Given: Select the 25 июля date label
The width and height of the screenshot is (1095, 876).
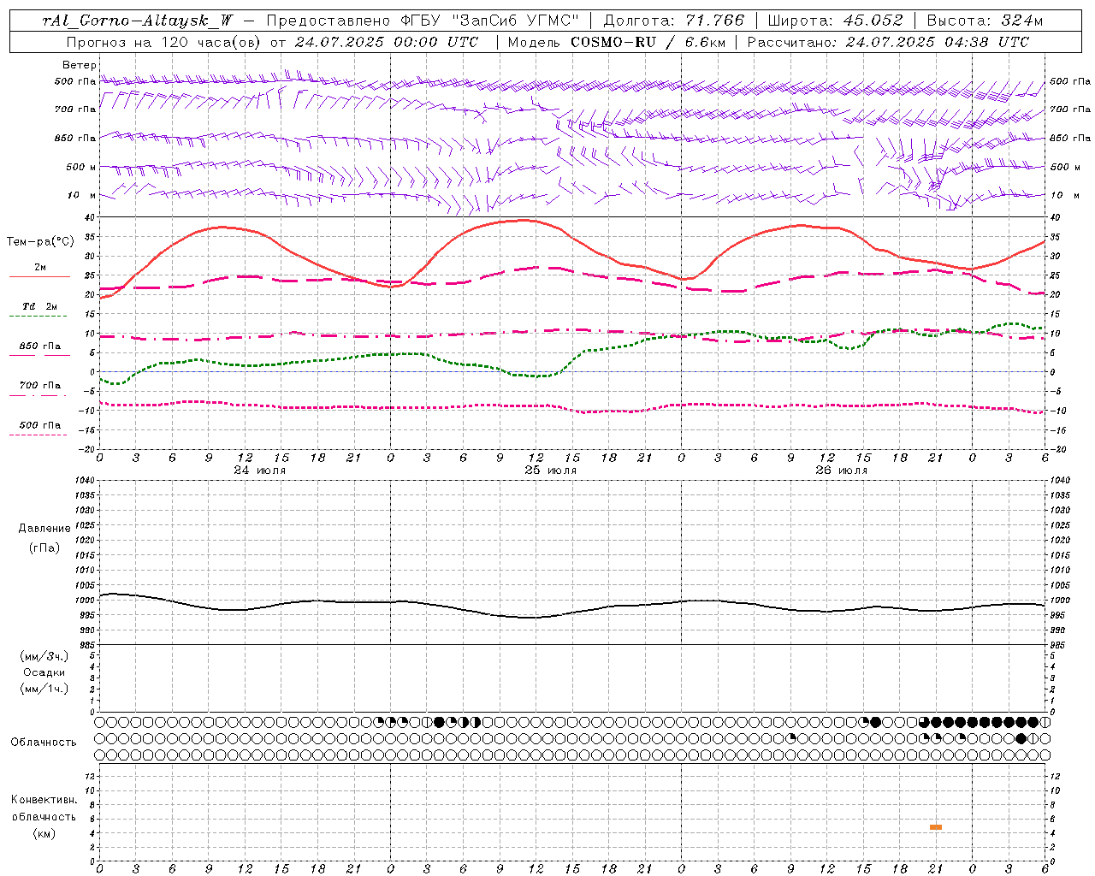Looking at the screenshot, I should 550,471.
